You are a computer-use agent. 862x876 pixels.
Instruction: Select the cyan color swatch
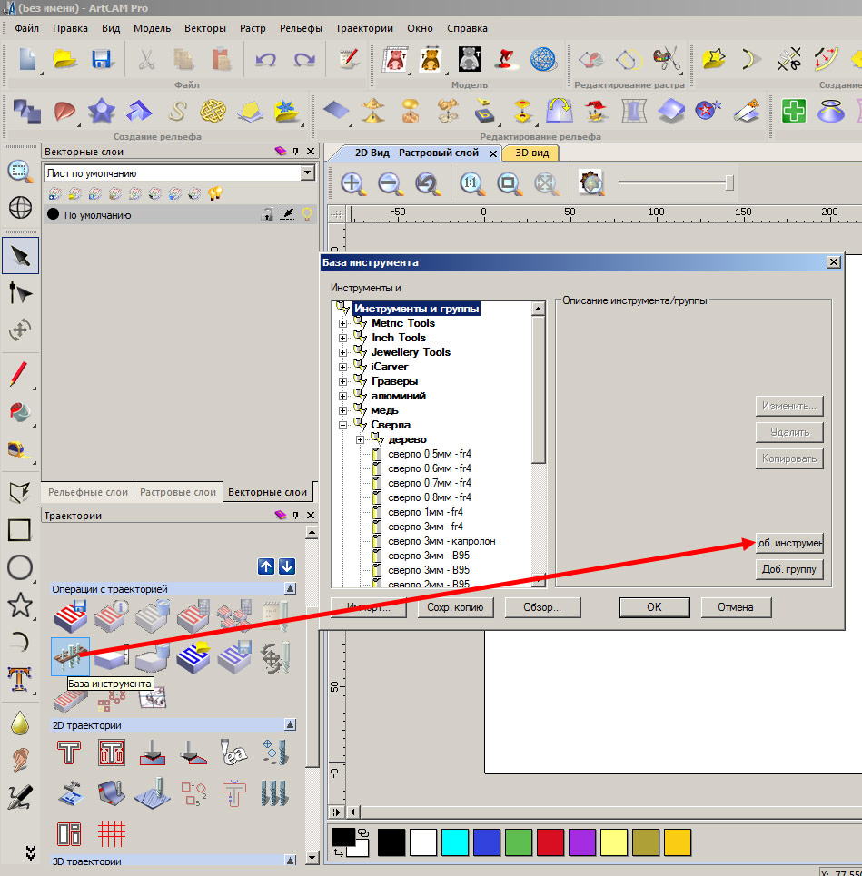pyautogui.click(x=455, y=842)
